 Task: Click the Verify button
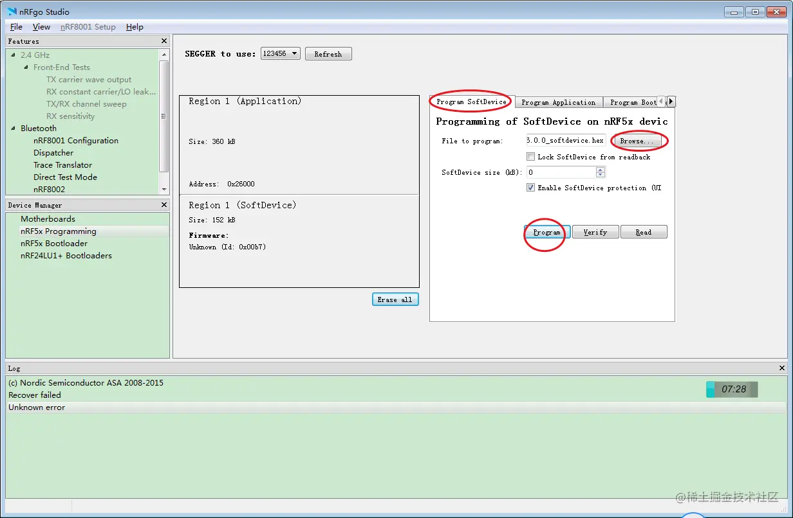[595, 232]
